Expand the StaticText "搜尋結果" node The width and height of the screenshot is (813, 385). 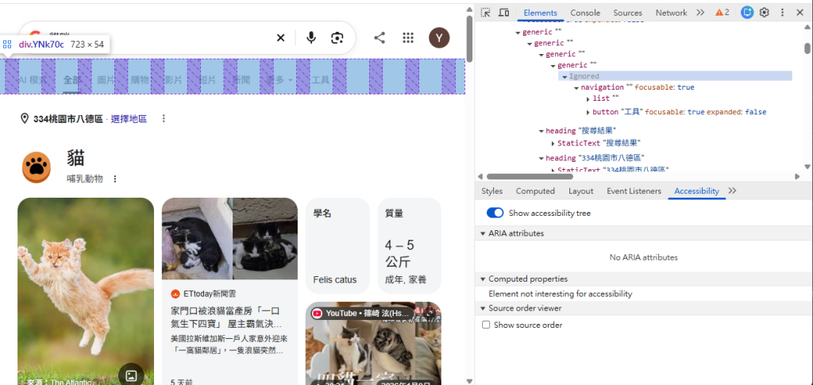coord(553,143)
